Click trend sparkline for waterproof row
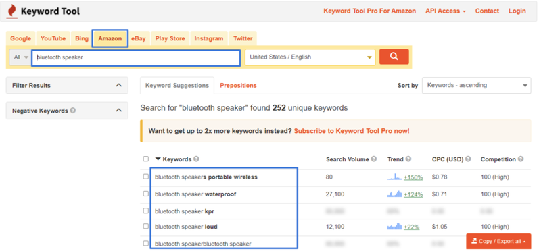Screen dimensions: 541x251 pyautogui.click(x=395, y=194)
